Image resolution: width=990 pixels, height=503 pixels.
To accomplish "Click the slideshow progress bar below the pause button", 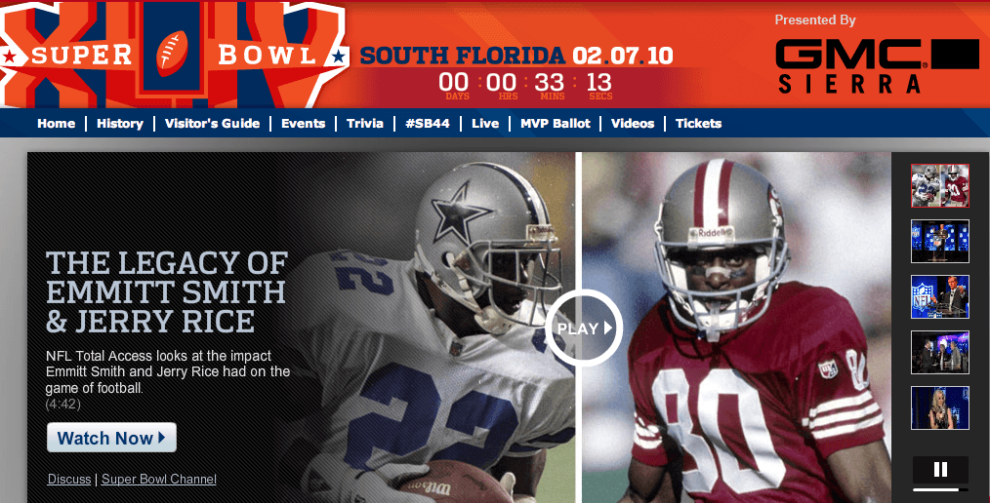I will (x=940, y=489).
